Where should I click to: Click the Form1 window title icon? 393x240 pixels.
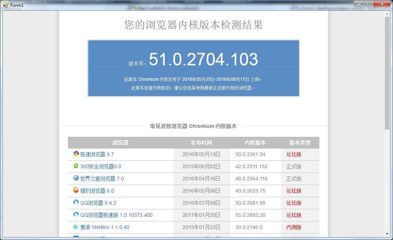[x=5, y=5]
